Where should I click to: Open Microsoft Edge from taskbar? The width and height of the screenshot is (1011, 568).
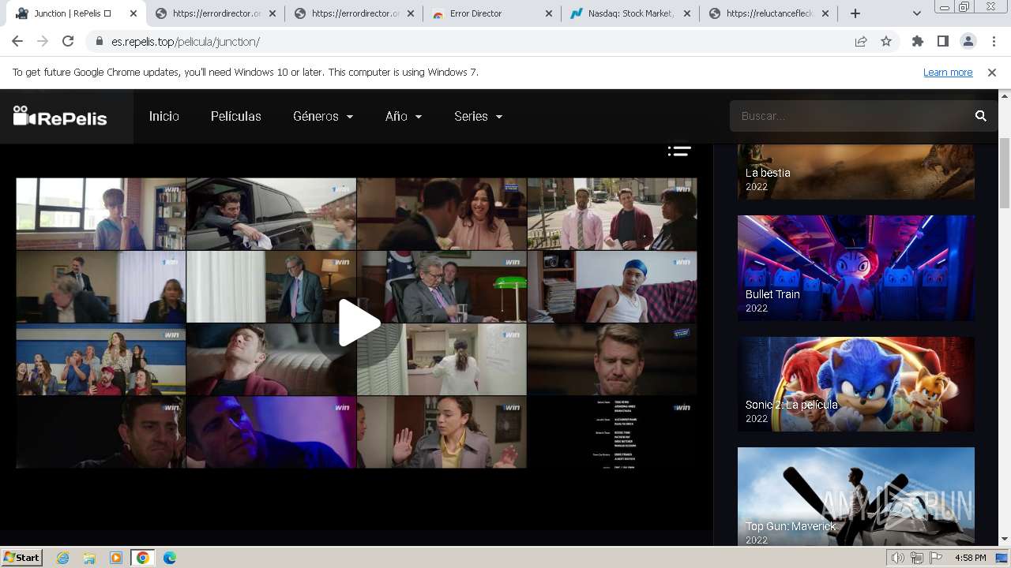click(169, 558)
